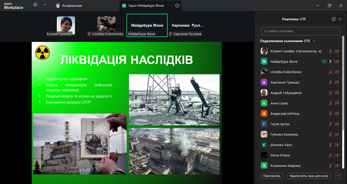Viewport: 347px width, 184px height.
Task: Click the 'Найти участника' search field
Action: pyautogui.click(x=301, y=31)
